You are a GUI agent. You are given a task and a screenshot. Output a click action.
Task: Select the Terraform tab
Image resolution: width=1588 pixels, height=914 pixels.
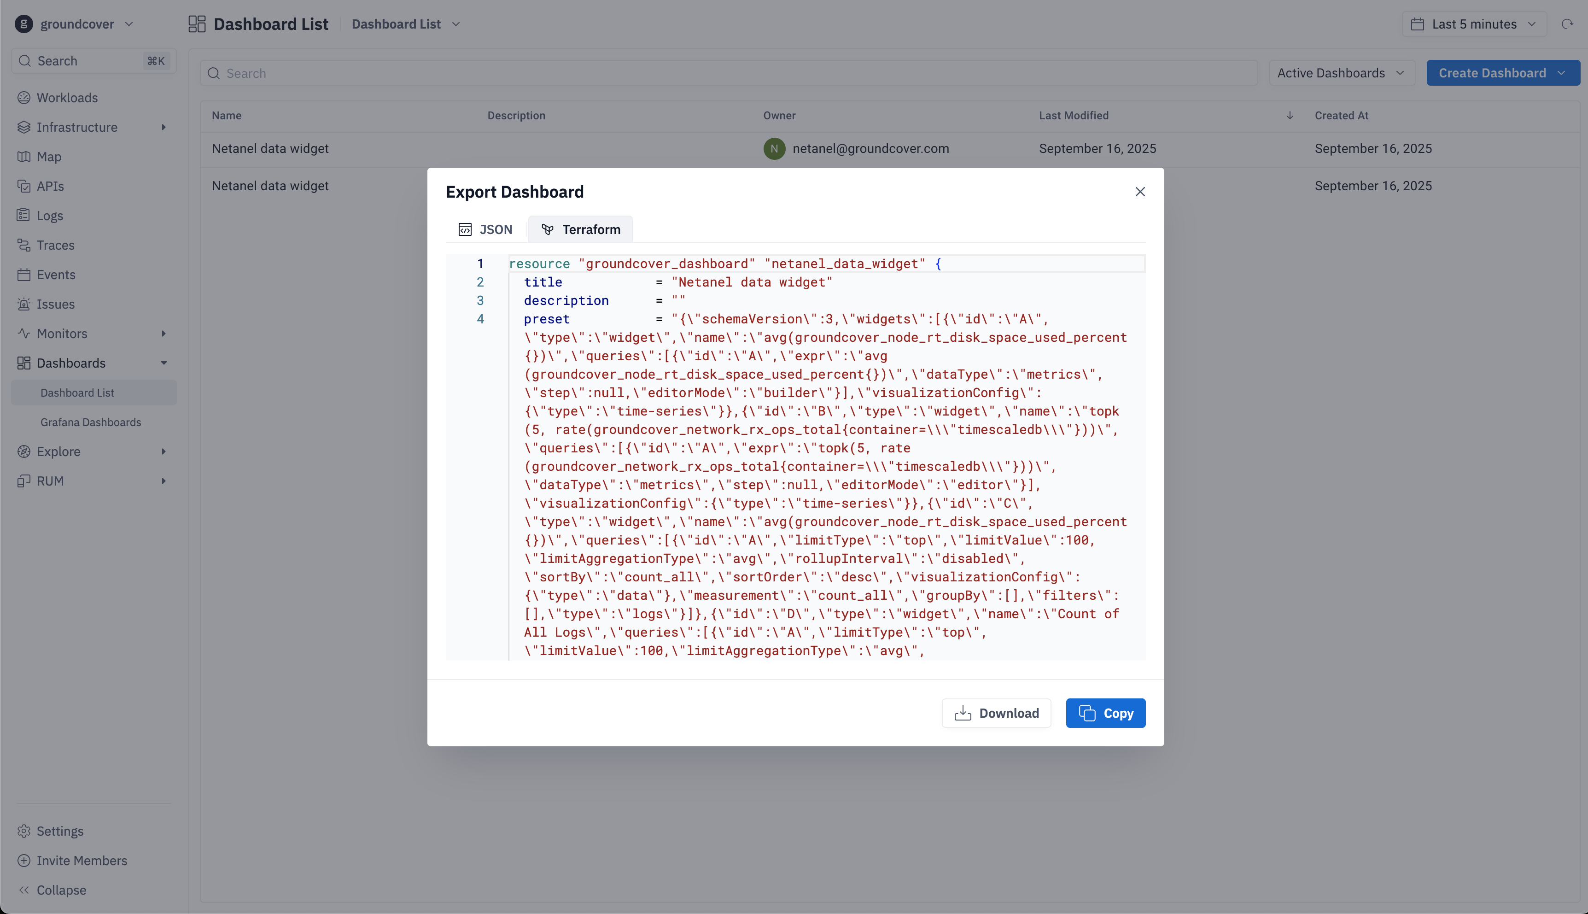580,230
